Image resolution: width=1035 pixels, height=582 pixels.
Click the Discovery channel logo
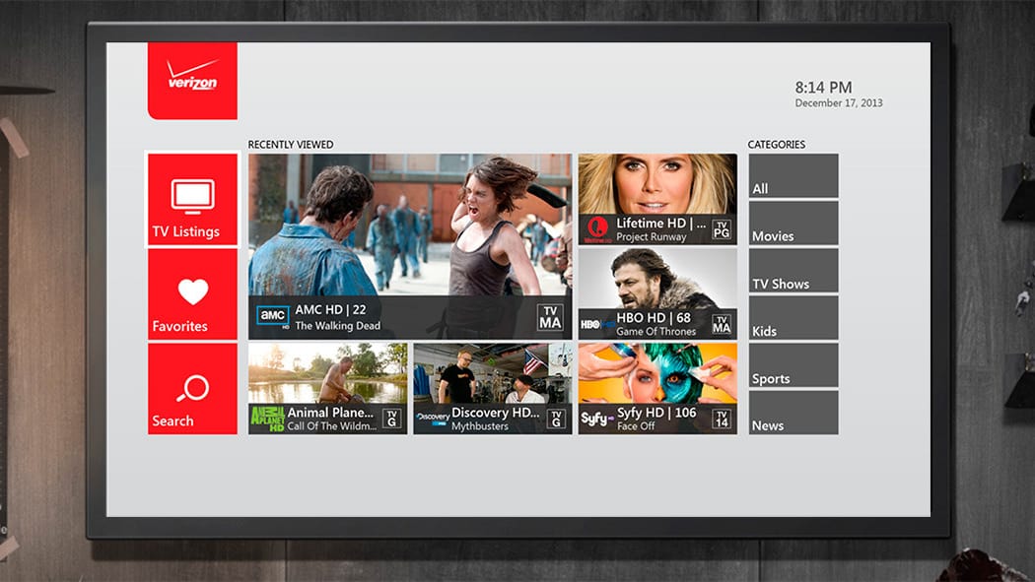tap(433, 419)
